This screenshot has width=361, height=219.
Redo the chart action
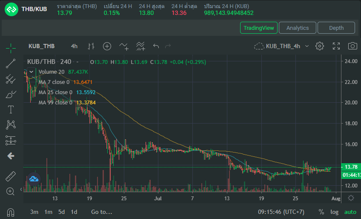click(x=168, y=46)
